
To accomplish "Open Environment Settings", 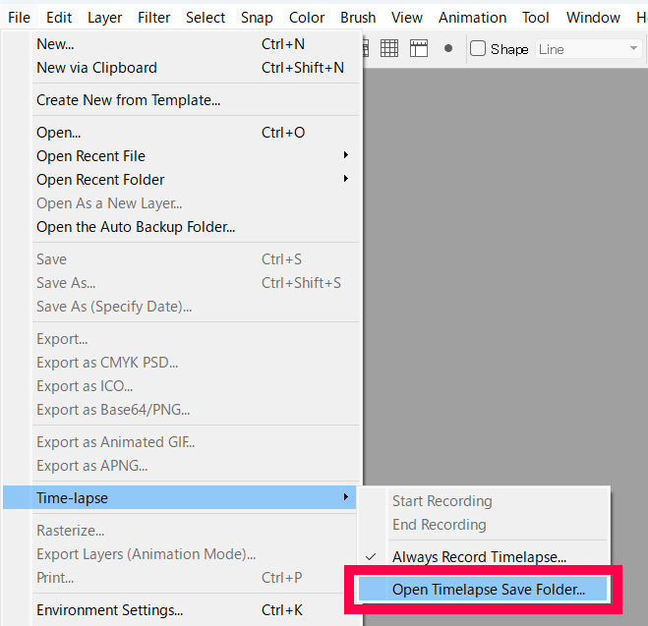I will coord(109,610).
